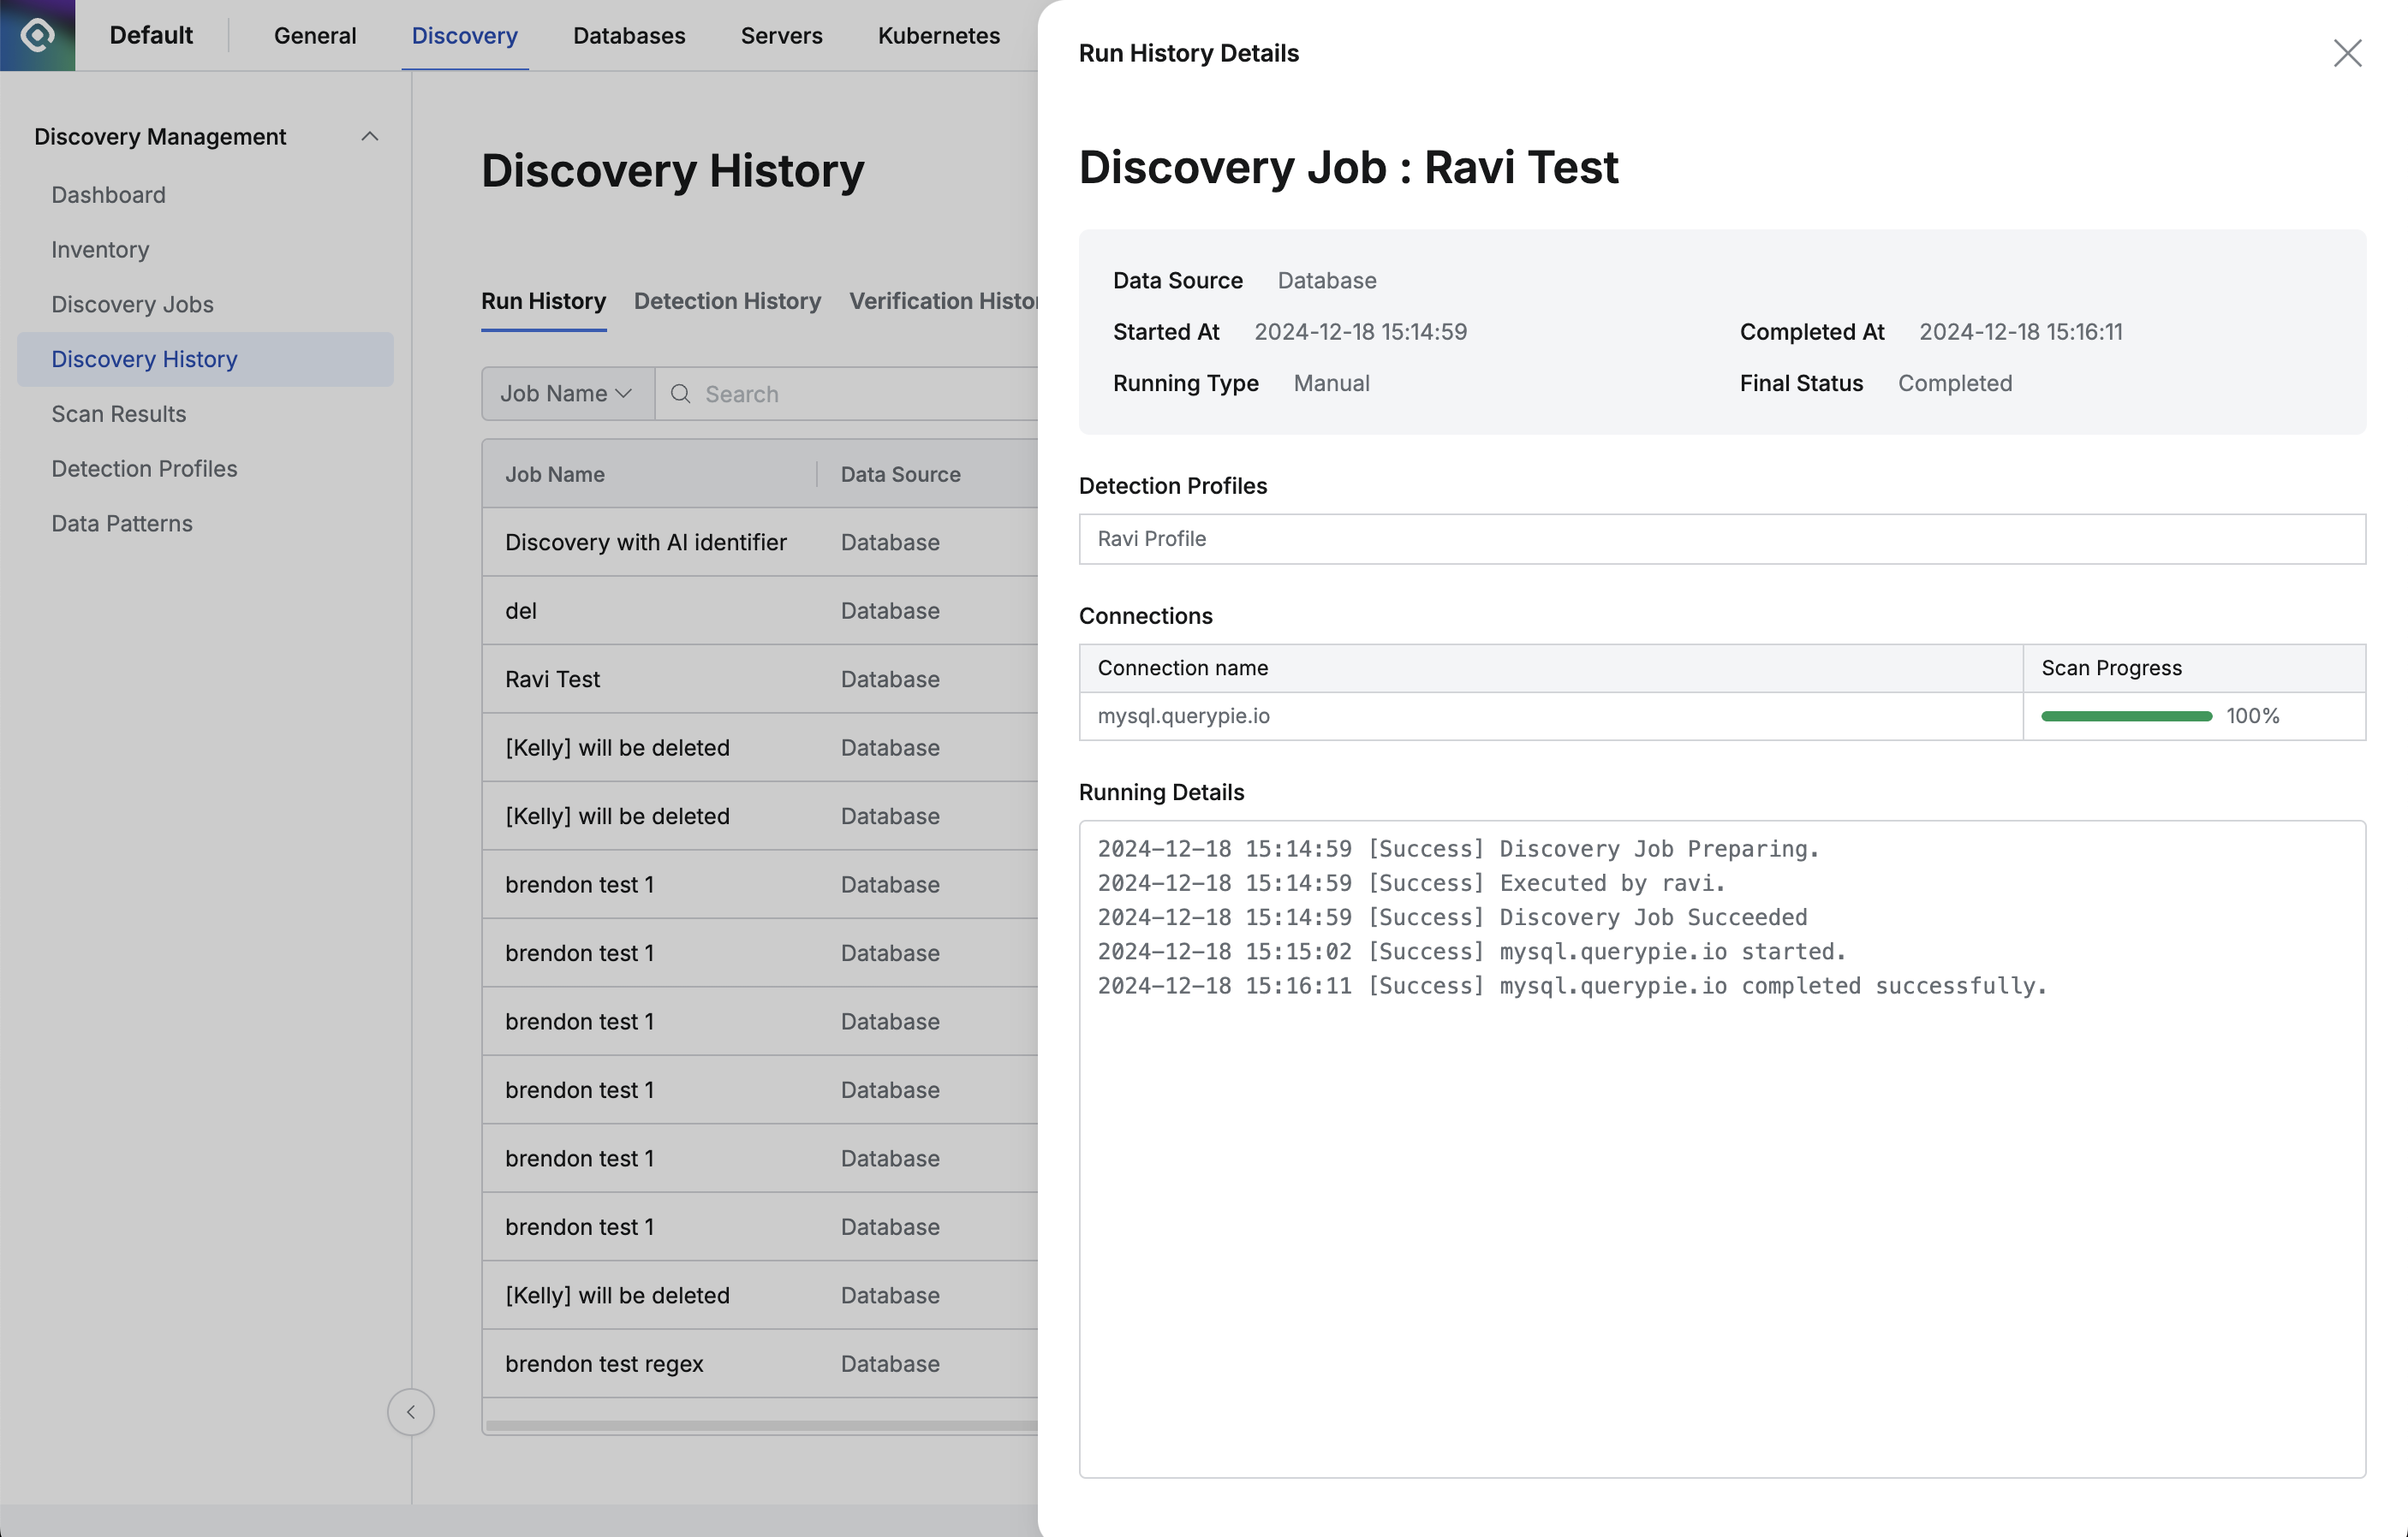This screenshot has width=2408, height=1537.
Task: Switch to Detection History tab
Action: pyautogui.click(x=726, y=300)
